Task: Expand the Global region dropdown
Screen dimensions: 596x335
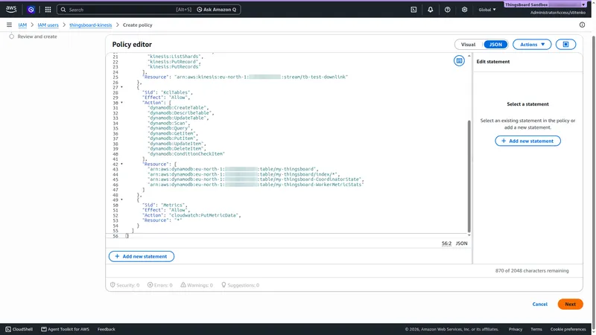Action: 487,10
